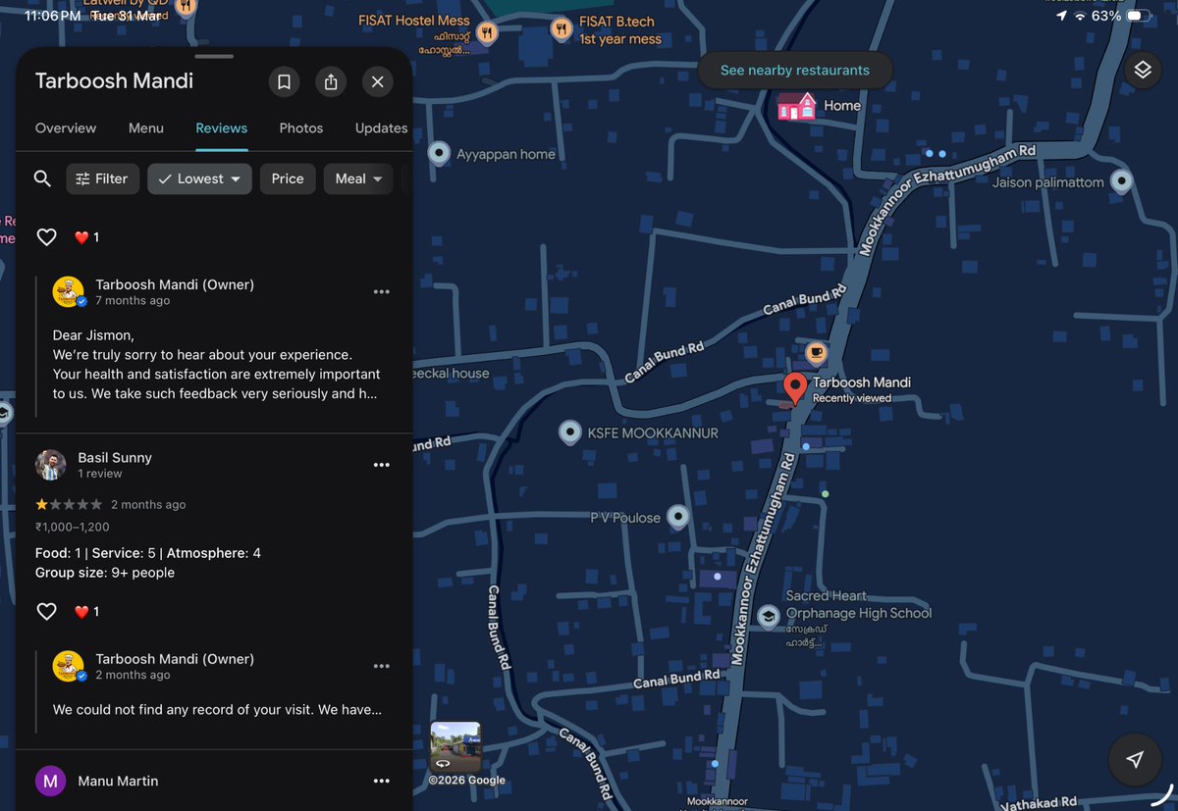1178x811 pixels.
Task: Open more options for 2 months ago owner reply
Action: [382, 666]
